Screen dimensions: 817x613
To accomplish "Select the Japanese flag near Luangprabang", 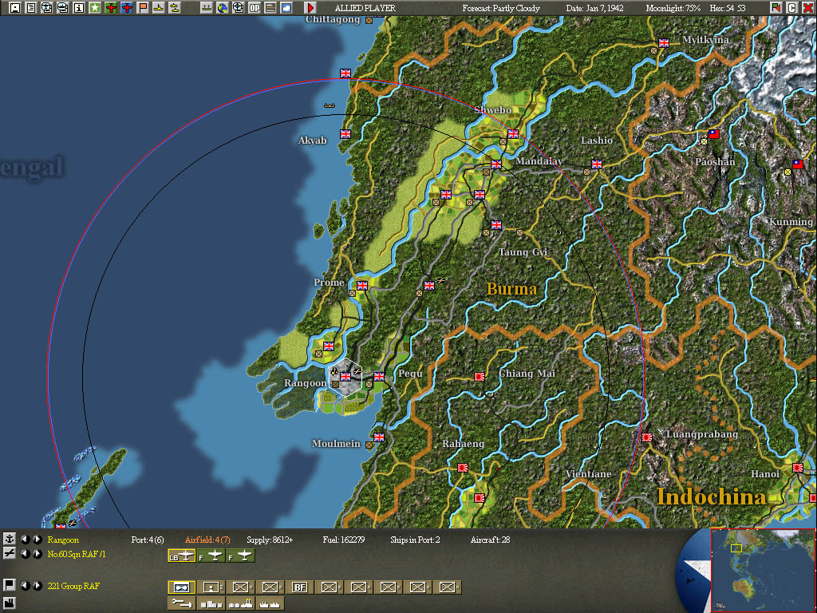I will click(x=647, y=437).
